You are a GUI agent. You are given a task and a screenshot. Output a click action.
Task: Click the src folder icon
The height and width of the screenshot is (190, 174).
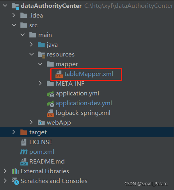click(24, 25)
